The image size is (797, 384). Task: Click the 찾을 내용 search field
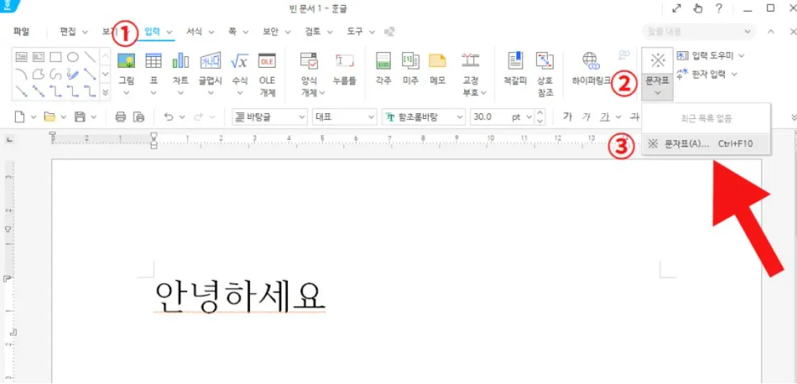pos(692,32)
